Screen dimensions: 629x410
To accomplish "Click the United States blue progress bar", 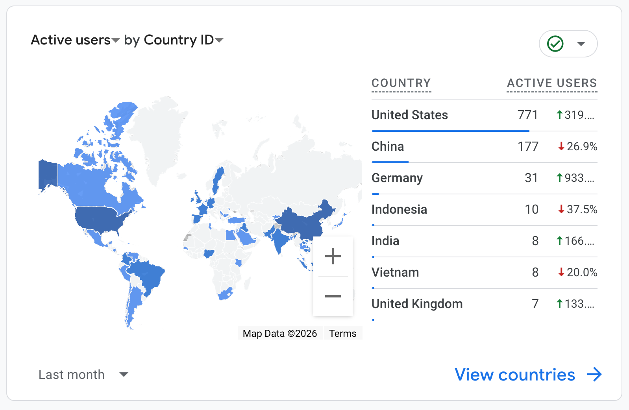I will (450, 131).
